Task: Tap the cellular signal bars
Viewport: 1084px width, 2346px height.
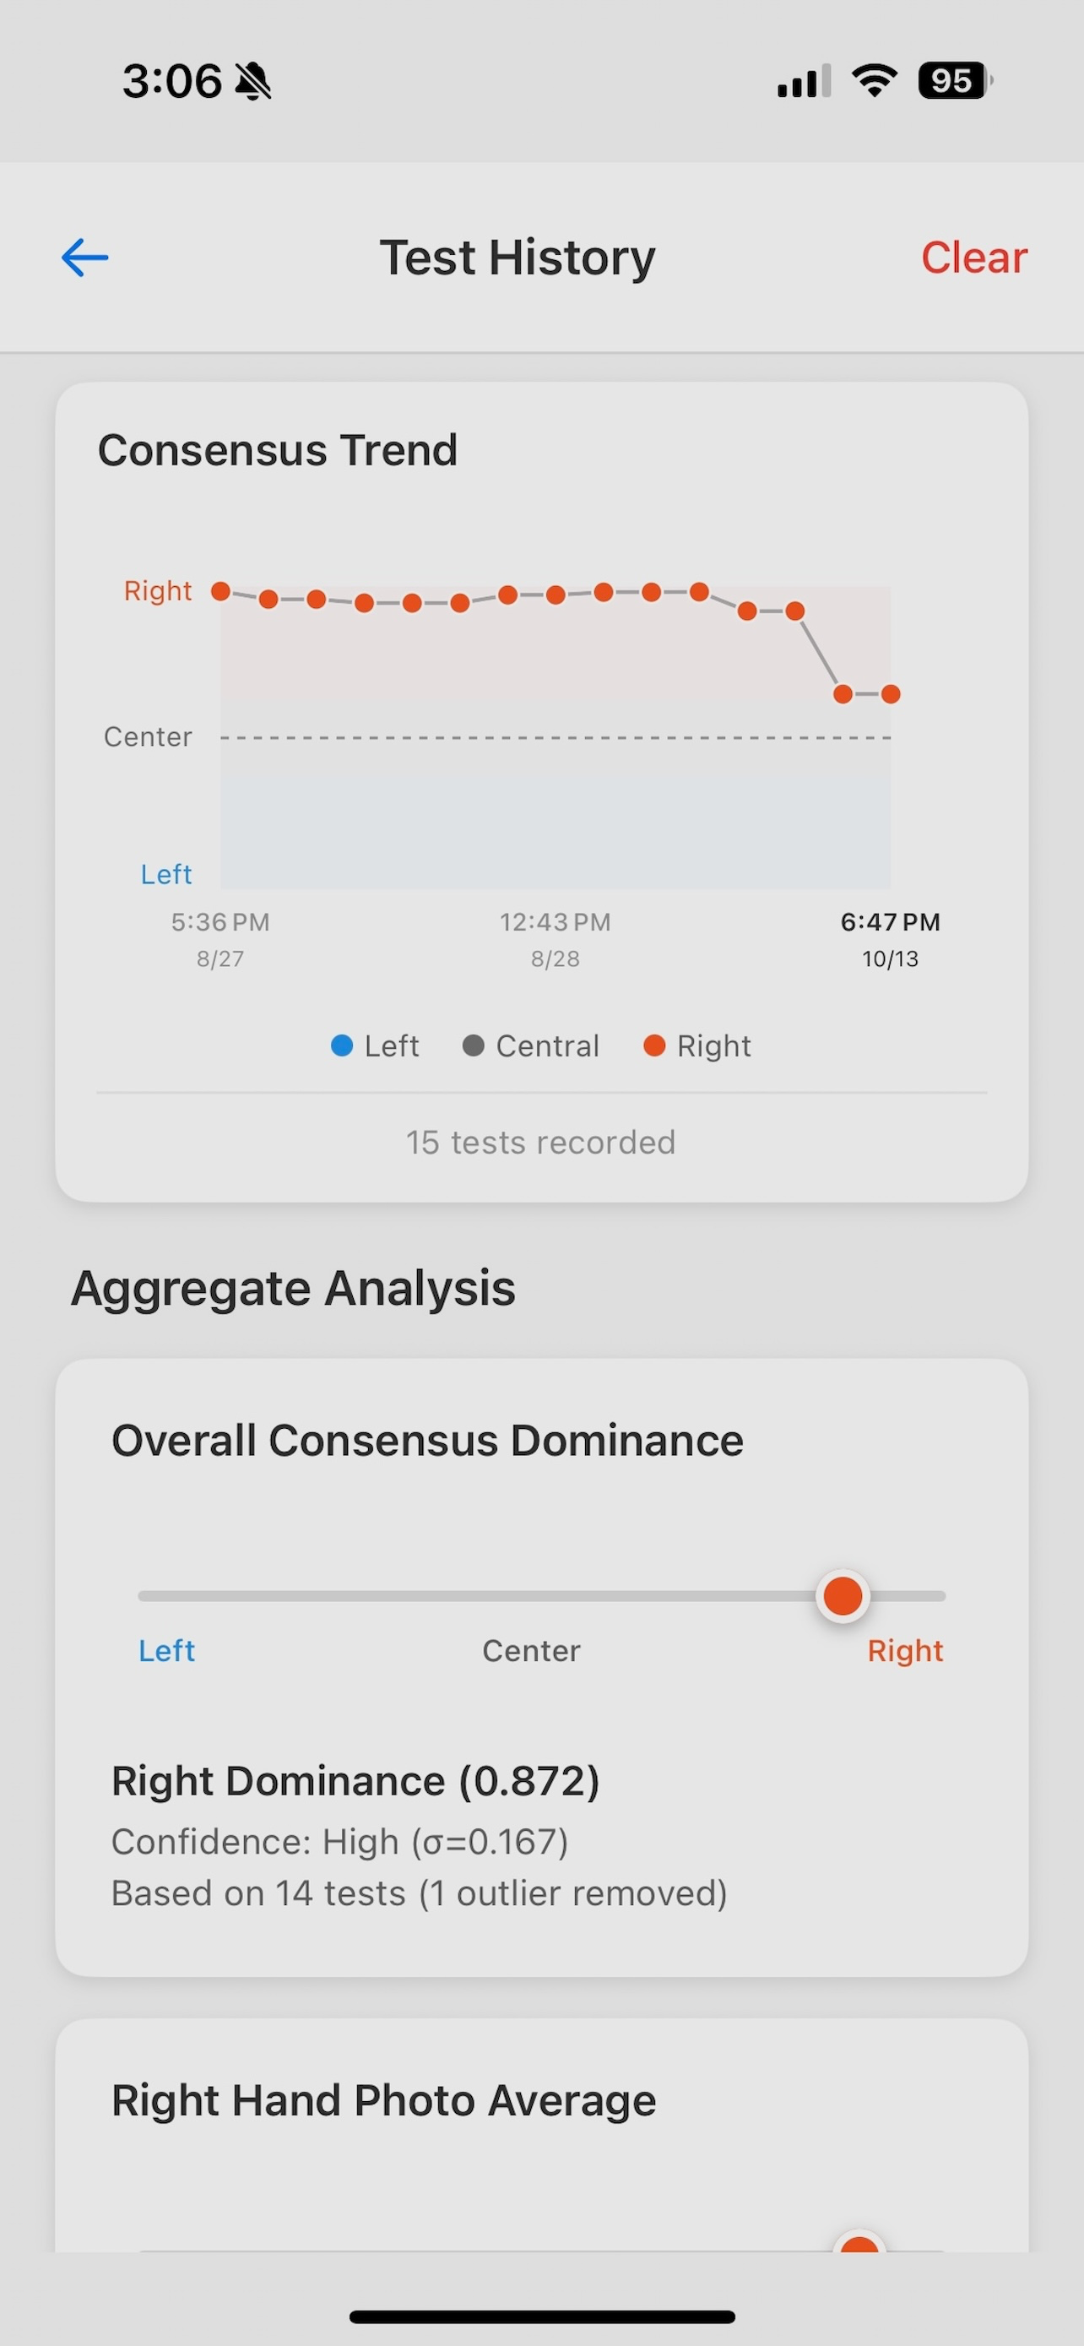Action: pos(804,81)
